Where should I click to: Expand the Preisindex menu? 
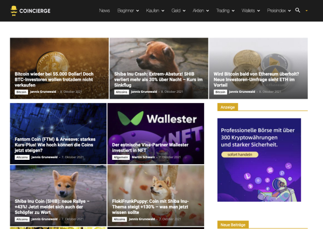point(279,11)
